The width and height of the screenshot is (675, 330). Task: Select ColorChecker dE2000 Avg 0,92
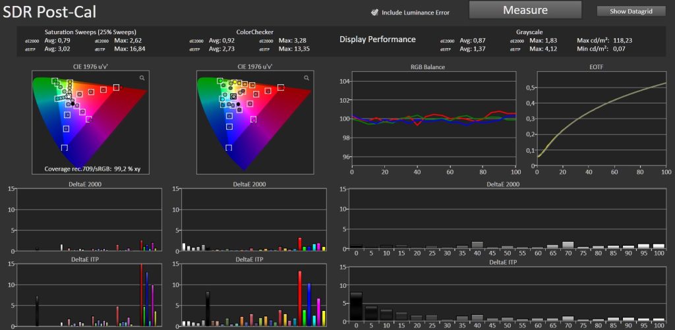coord(221,40)
